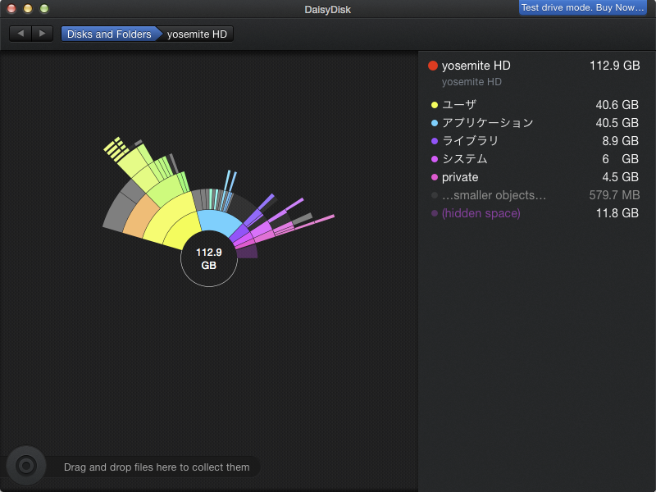Click the gray yosemite HD subtitle text
Screen dimensions: 656x492
(x=471, y=82)
